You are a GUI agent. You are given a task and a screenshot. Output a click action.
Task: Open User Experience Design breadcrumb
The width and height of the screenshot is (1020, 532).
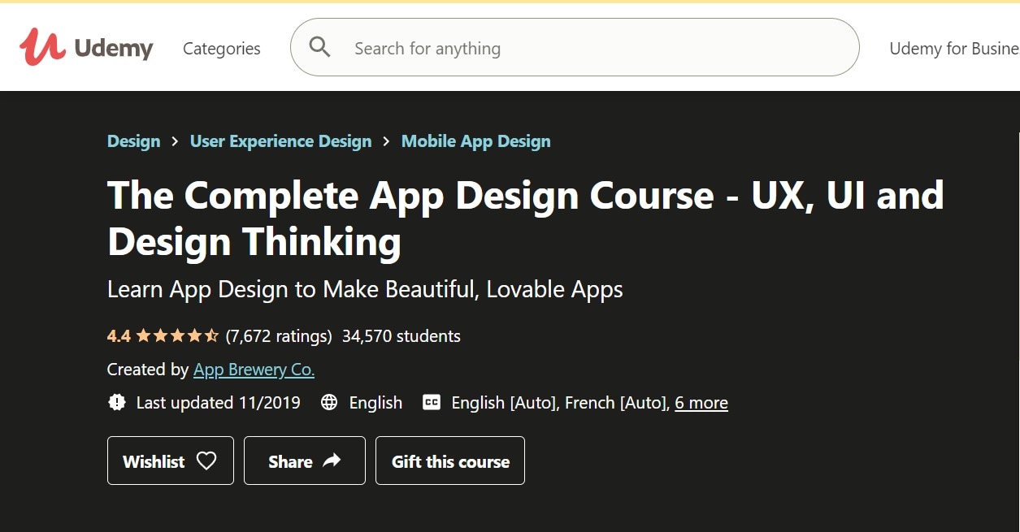point(280,141)
